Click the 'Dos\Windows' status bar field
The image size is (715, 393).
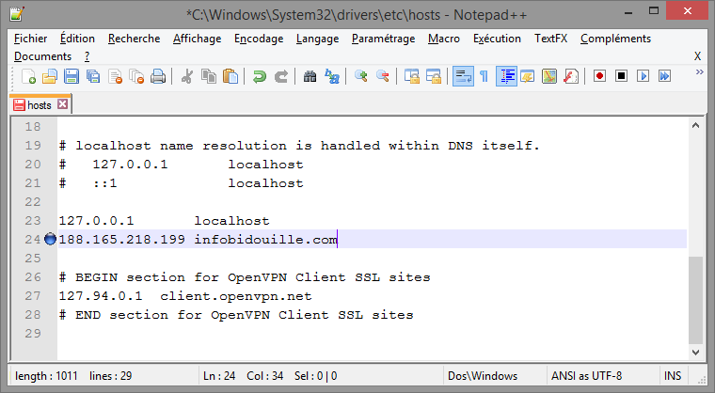tap(483, 376)
